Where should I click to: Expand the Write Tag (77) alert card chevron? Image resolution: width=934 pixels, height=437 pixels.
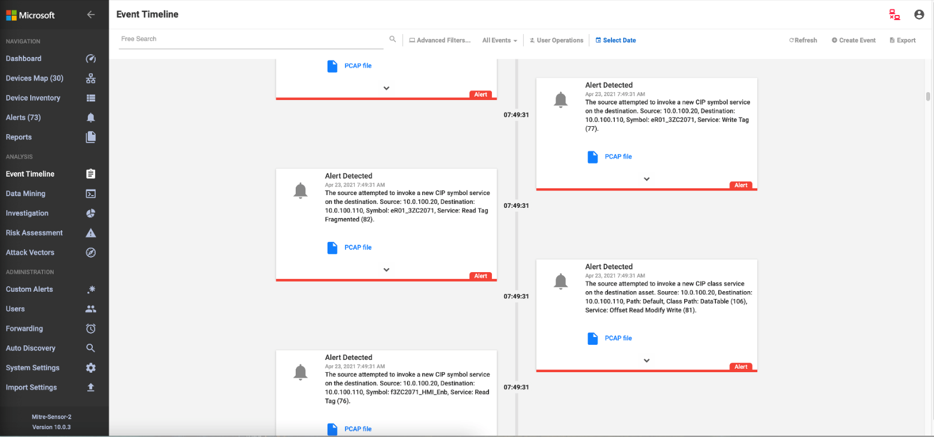(647, 179)
